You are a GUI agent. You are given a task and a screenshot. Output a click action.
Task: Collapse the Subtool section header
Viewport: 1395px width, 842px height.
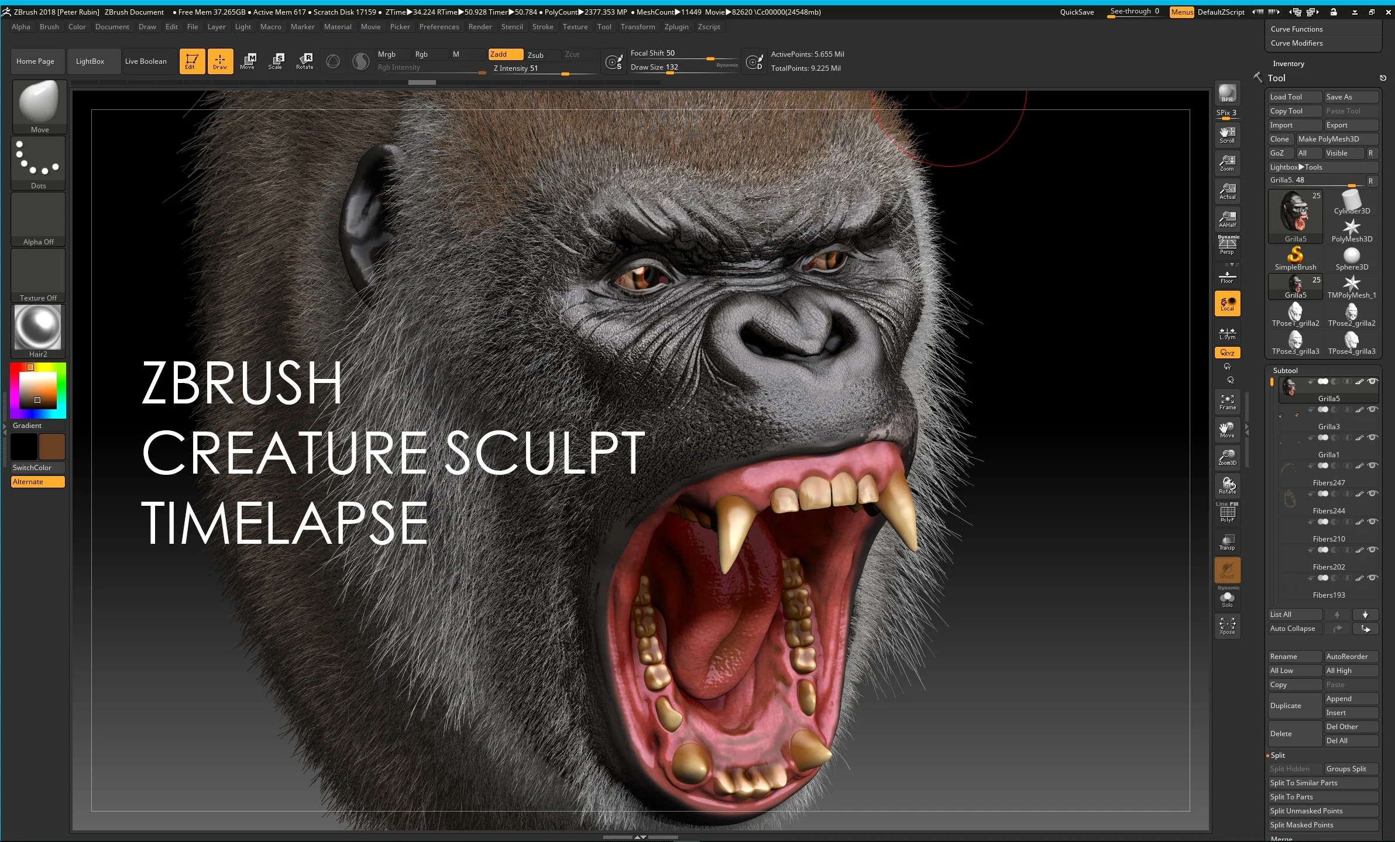(1285, 371)
